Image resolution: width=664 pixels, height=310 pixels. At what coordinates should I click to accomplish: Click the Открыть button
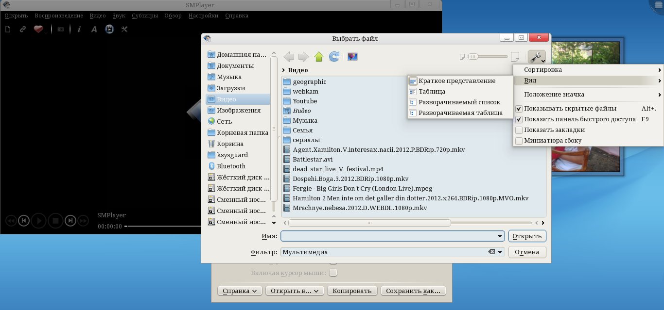point(527,236)
